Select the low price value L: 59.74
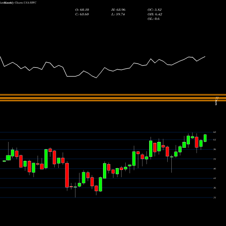Screen dimensions: 226x226 [x=118, y=14]
